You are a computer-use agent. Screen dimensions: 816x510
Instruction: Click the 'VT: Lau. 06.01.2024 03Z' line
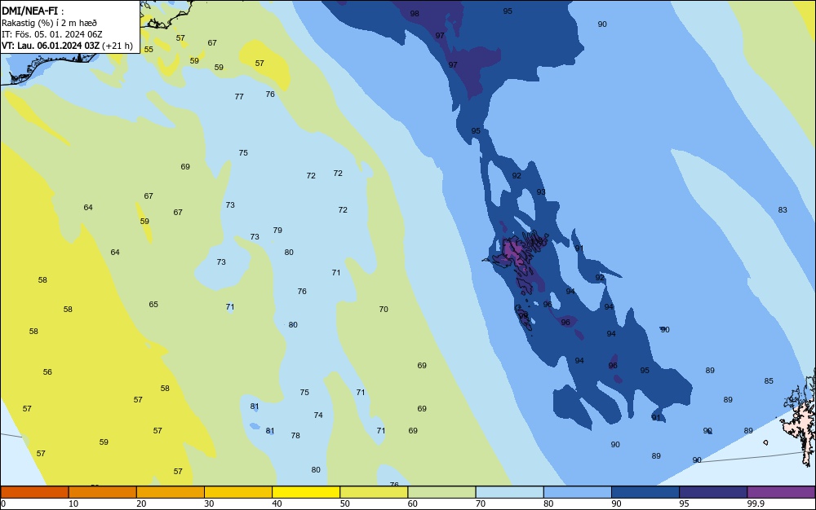(51, 46)
